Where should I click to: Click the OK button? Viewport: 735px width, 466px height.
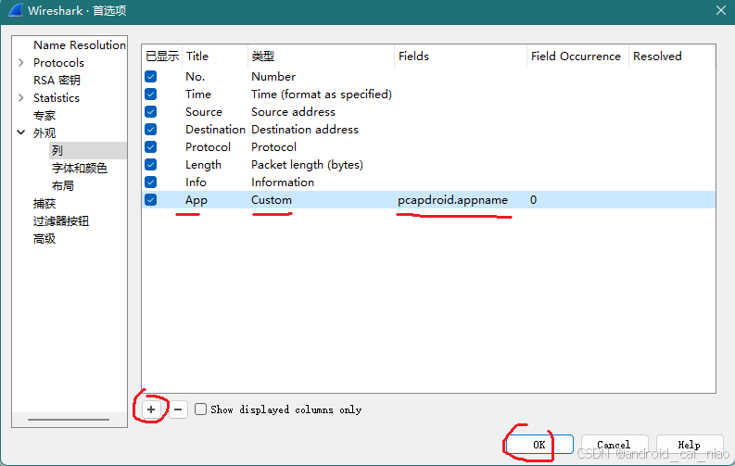pos(539,445)
